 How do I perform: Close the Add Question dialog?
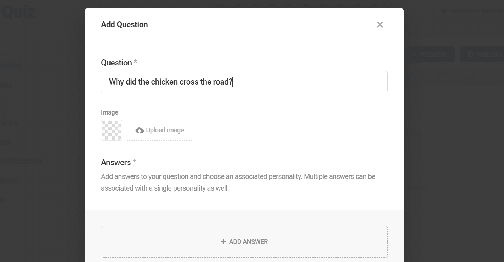380,25
